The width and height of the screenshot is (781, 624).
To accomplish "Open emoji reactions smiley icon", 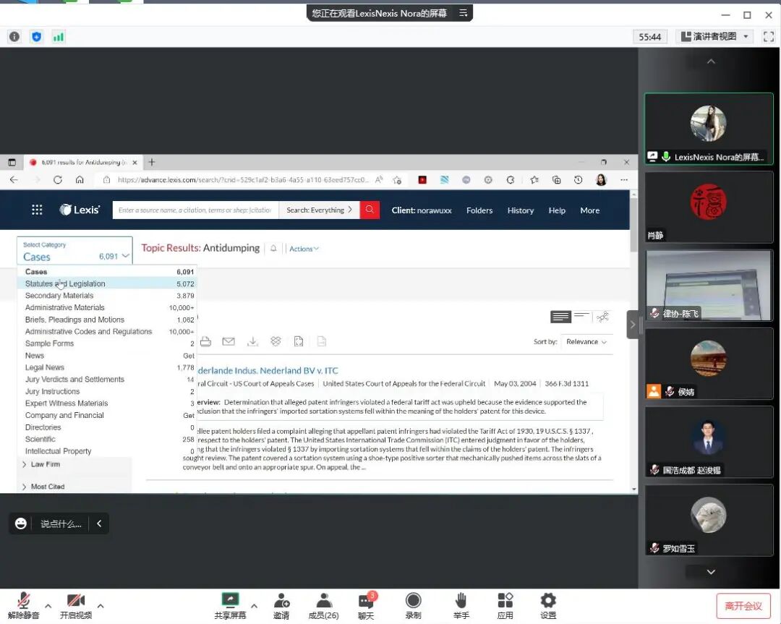I will (x=21, y=523).
